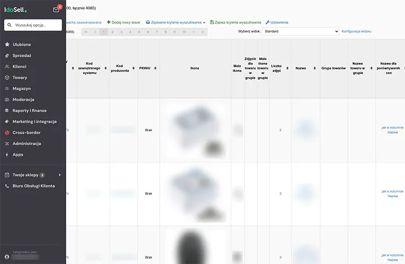Click the user avatar icon at sidebar bottom
Image resolution: width=405 pixels, height=264 pixels.
(7, 257)
